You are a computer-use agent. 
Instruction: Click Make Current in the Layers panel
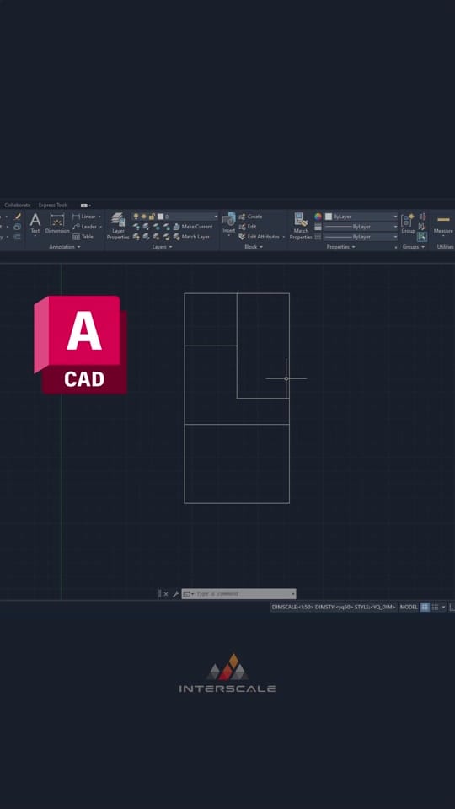pos(192,227)
